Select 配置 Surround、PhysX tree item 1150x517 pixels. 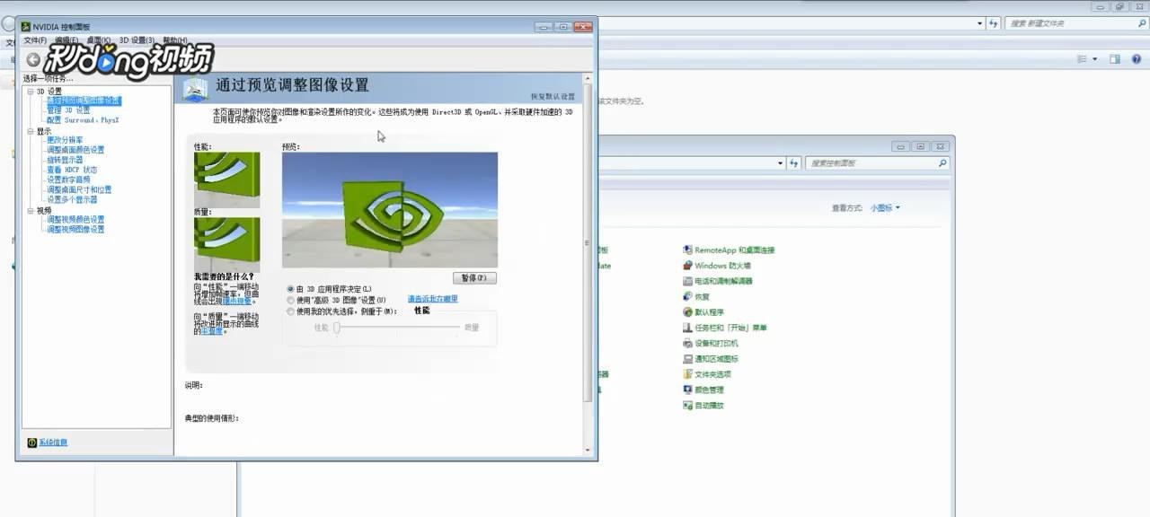(x=83, y=120)
